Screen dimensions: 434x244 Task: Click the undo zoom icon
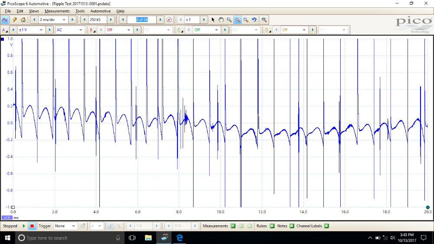(x=254, y=20)
